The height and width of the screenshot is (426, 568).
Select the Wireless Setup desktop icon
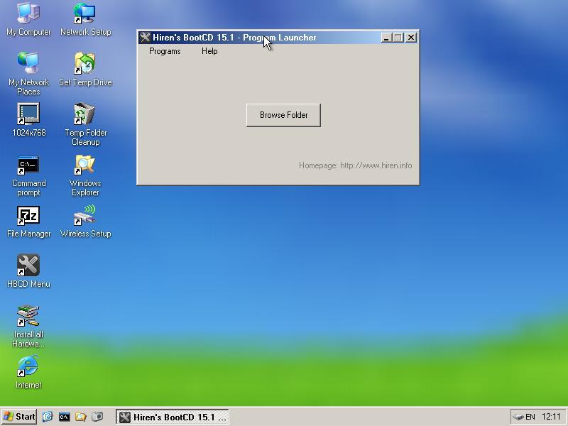coord(85,216)
